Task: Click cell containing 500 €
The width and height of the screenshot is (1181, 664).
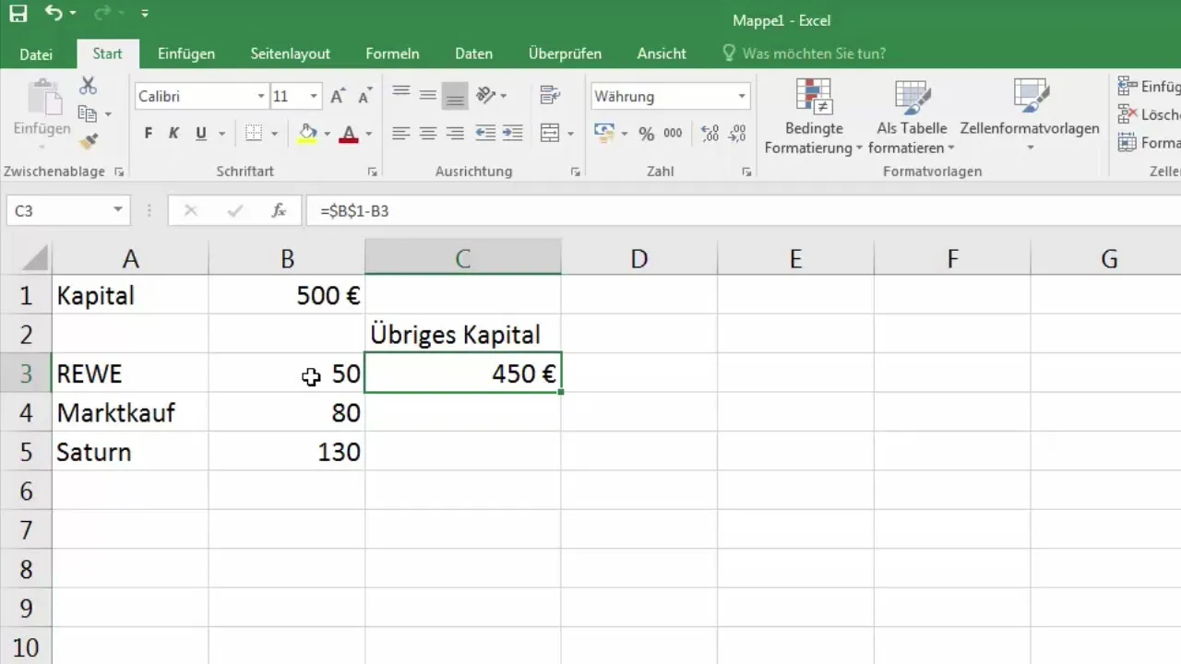Action: point(287,296)
